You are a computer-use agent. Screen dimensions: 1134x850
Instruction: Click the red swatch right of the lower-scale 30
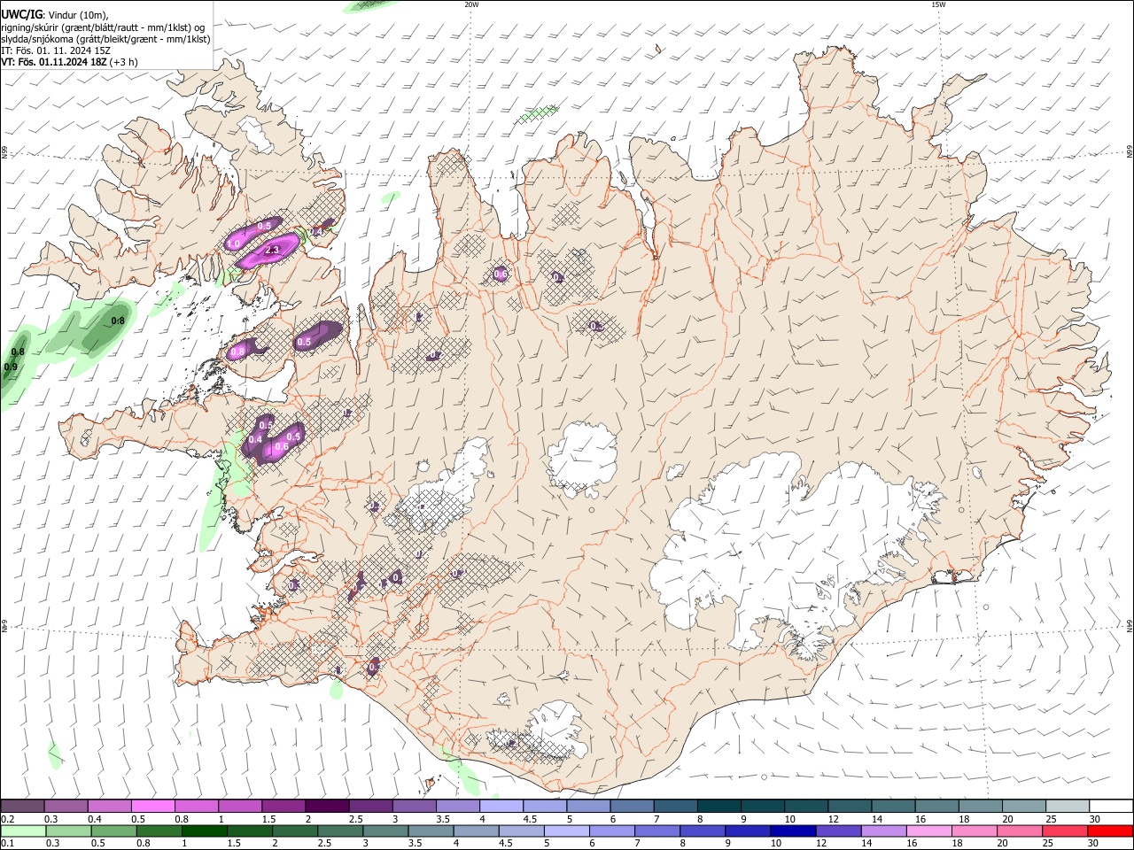point(1110,831)
